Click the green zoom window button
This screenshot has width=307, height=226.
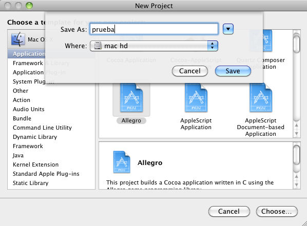tap(29, 6)
